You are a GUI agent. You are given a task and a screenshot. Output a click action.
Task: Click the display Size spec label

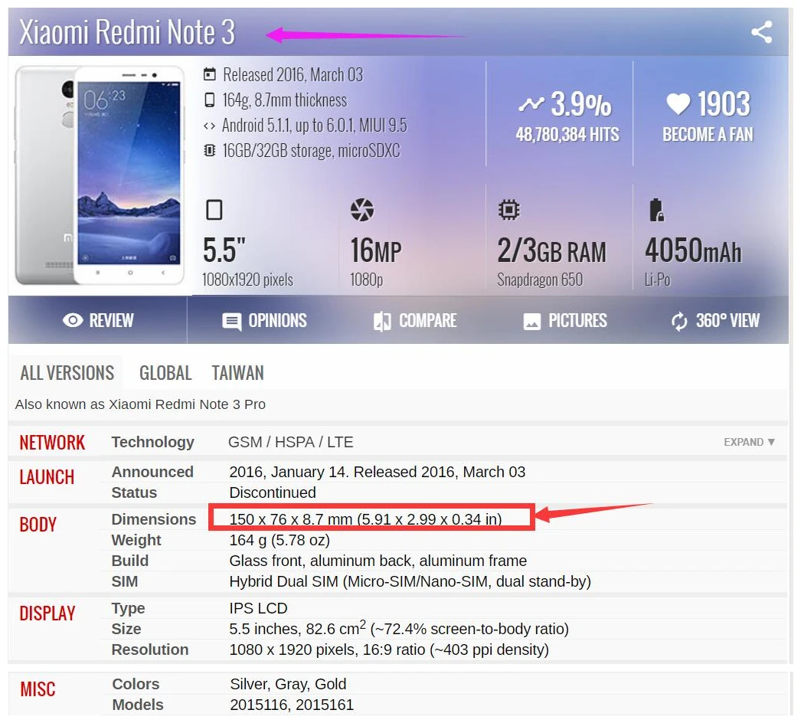126,629
